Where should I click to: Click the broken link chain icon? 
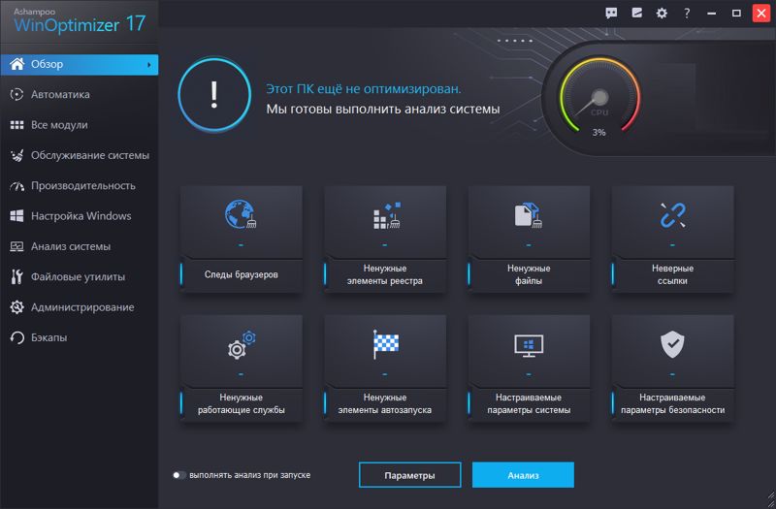[x=672, y=215]
